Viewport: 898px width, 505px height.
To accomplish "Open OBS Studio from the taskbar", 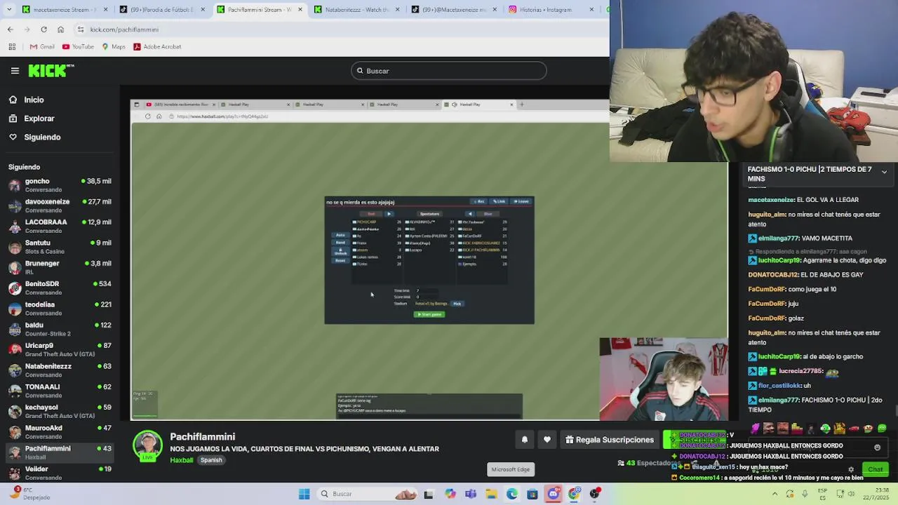I will point(595,494).
